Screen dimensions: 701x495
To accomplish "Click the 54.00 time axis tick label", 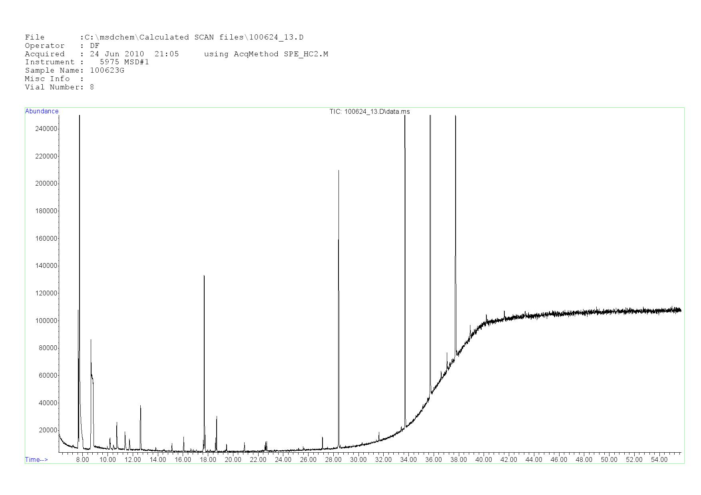I will tap(659, 459).
